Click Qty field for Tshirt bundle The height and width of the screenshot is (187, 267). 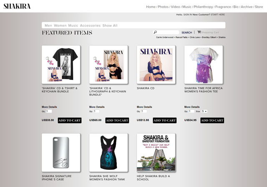pos(49,111)
